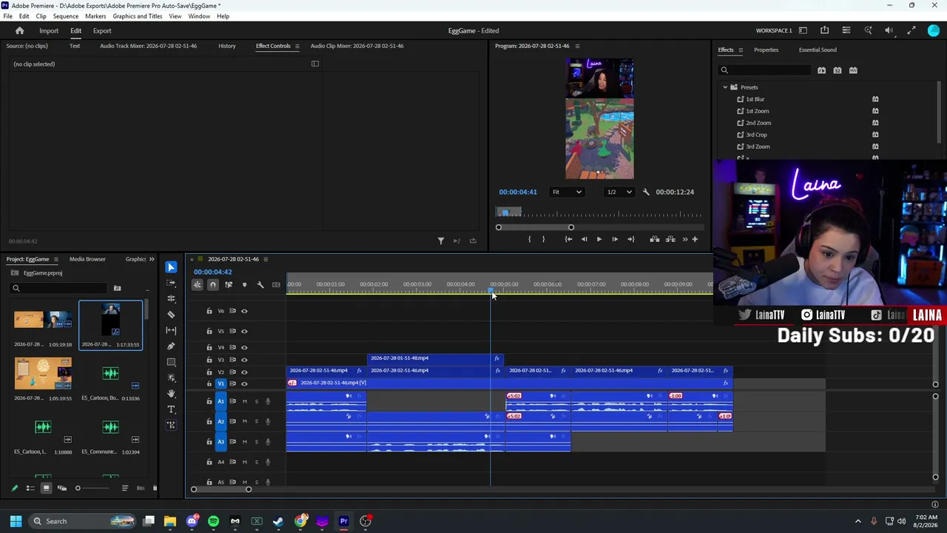Image resolution: width=947 pixels, height=533 pixels.
Task: Switch to the Essential Sound tab
Action: [x=818, y=50]
